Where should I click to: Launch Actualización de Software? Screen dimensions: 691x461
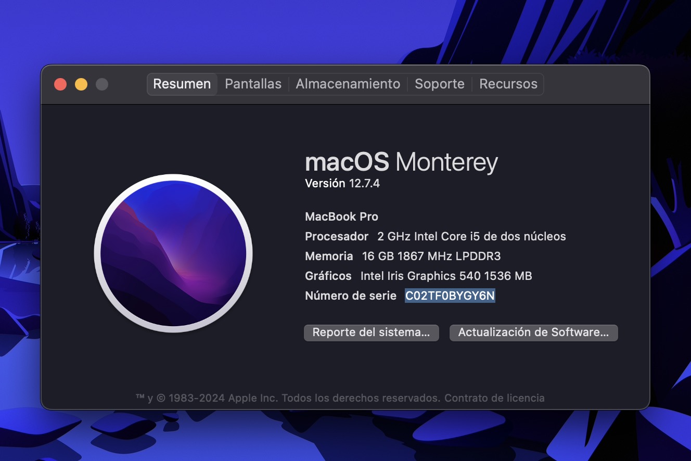pos(533,333)
